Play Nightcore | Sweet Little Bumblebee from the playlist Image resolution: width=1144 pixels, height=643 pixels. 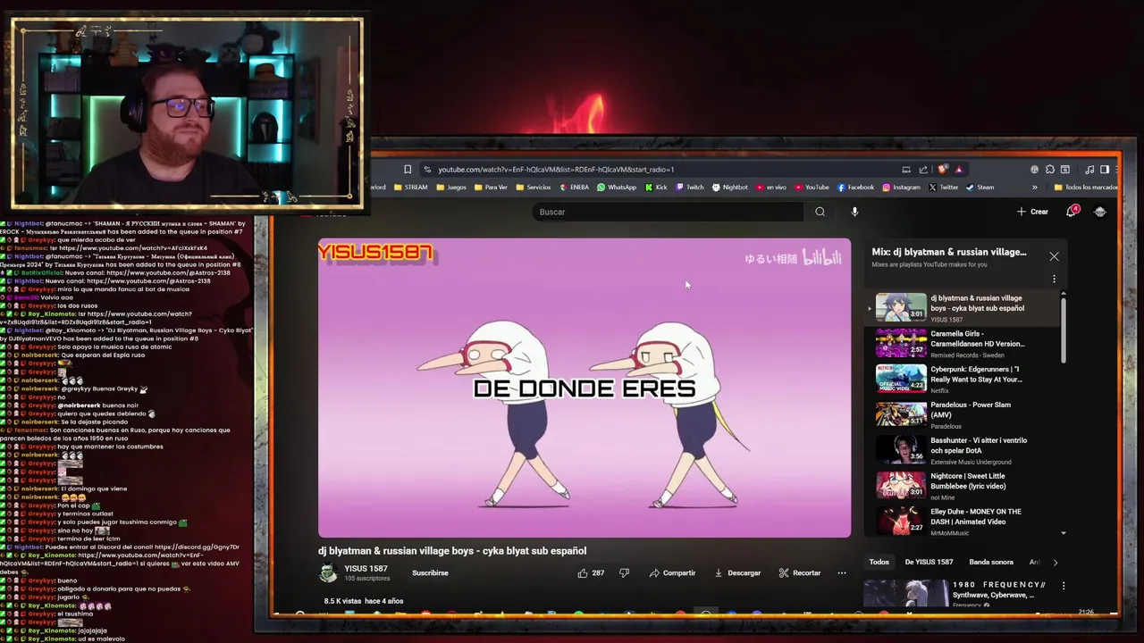click(x=962, y=485)
